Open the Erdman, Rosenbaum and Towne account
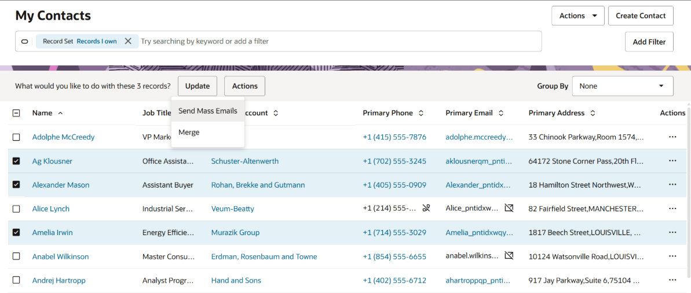Image resolution: width=691 pixels, height=293 pixels. [264, 256]
